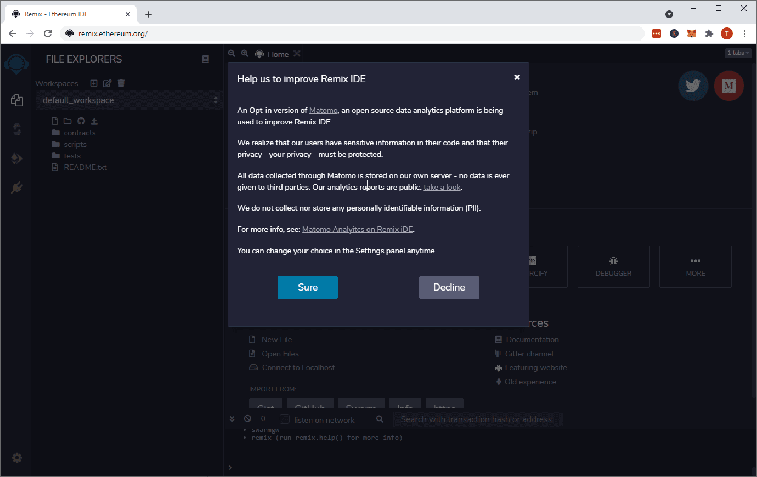Click the browser address bar

tap(351, 33)
